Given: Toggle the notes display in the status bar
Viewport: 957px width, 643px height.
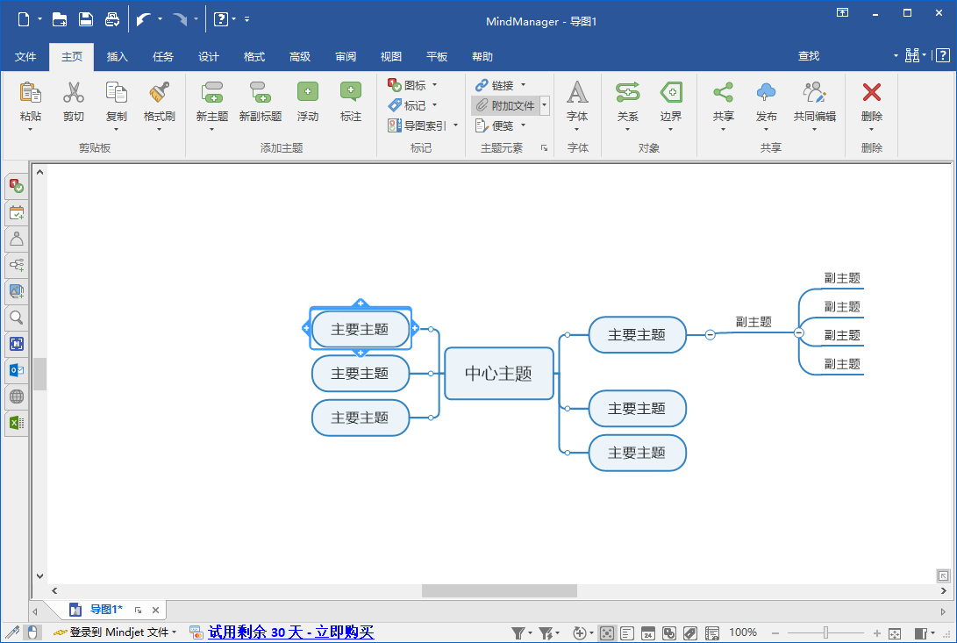Looking at the screenshot, I should pyautogui.click(x=626, y=632).
